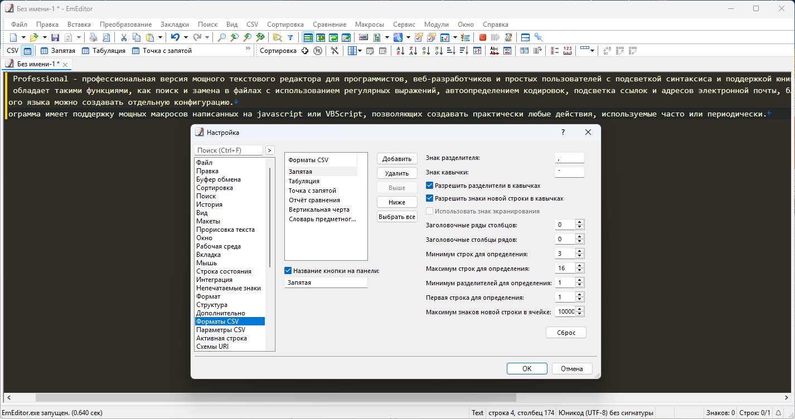The width and height of the screenshot is (795, 419).
Task: Open the dropdown arrow beside New file icon
Action: point(23,37)
